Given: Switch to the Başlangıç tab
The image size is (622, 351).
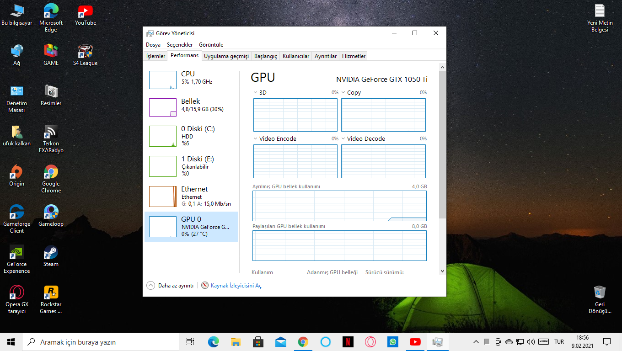Looking at the screenshot, I should tap(266, 56).
